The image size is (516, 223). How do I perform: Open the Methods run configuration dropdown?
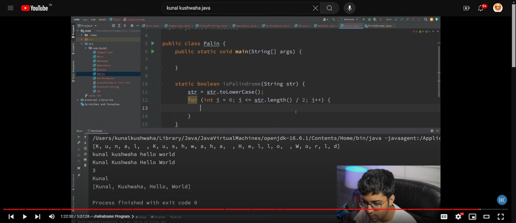349,19
